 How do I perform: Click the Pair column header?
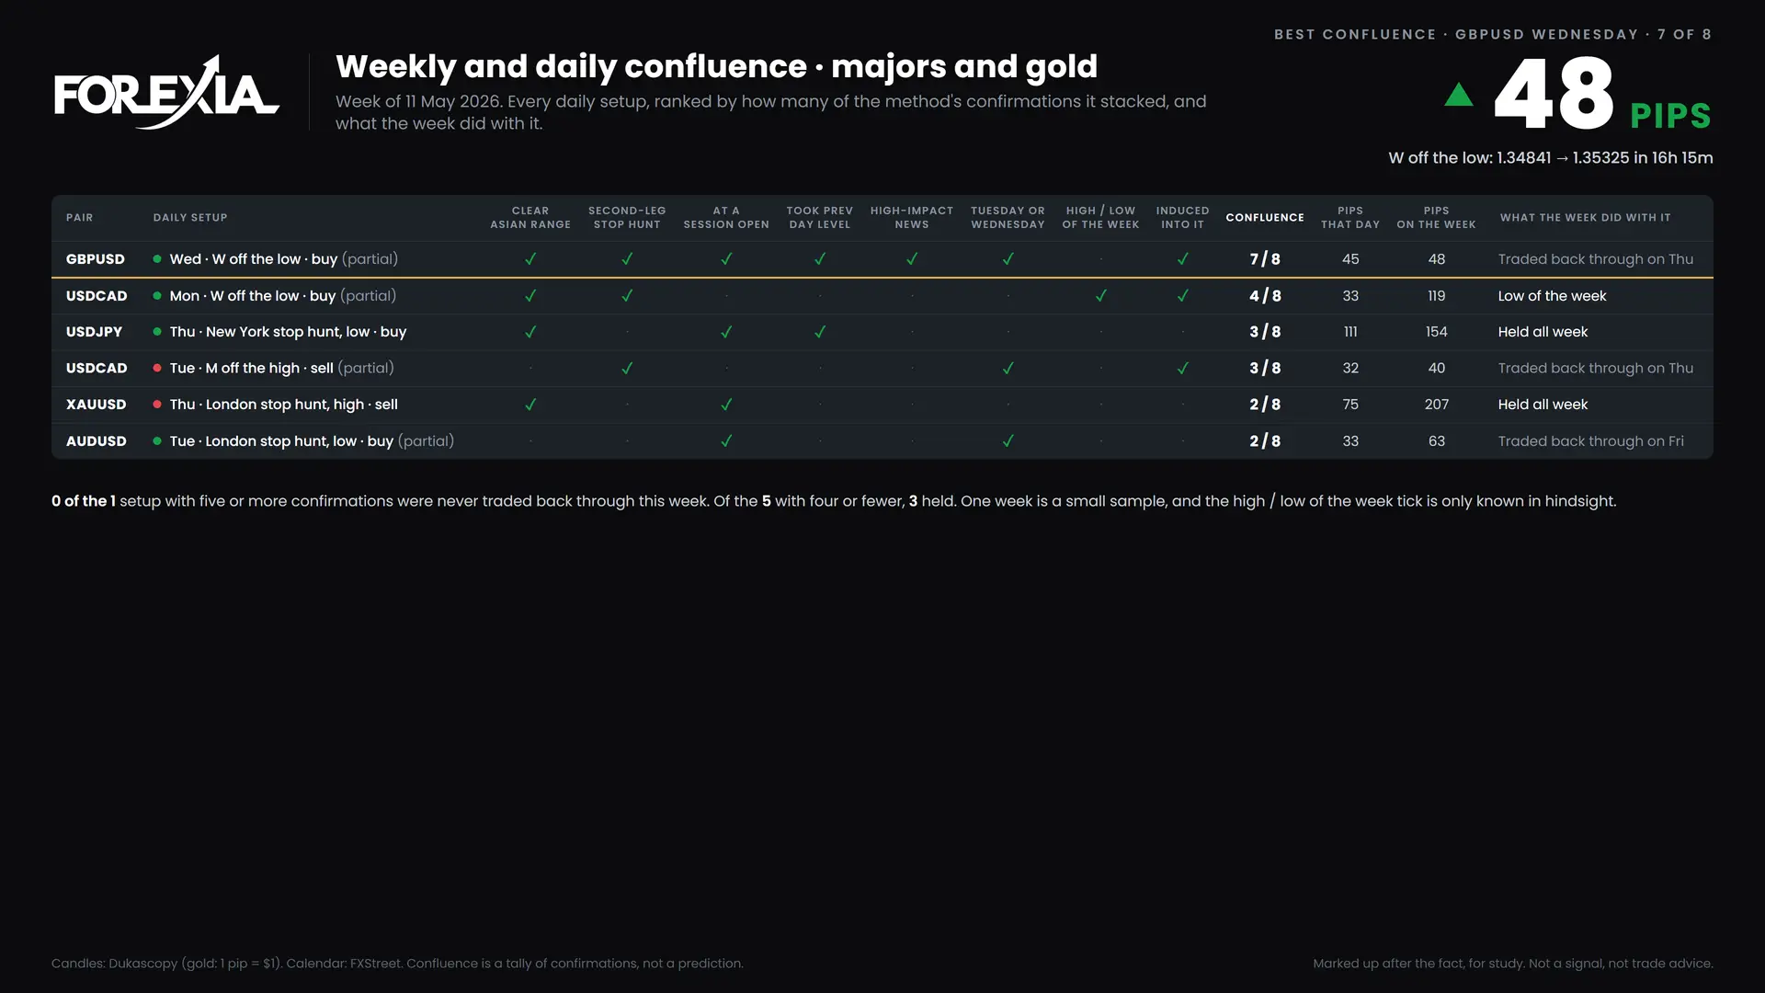coord(79,218)
